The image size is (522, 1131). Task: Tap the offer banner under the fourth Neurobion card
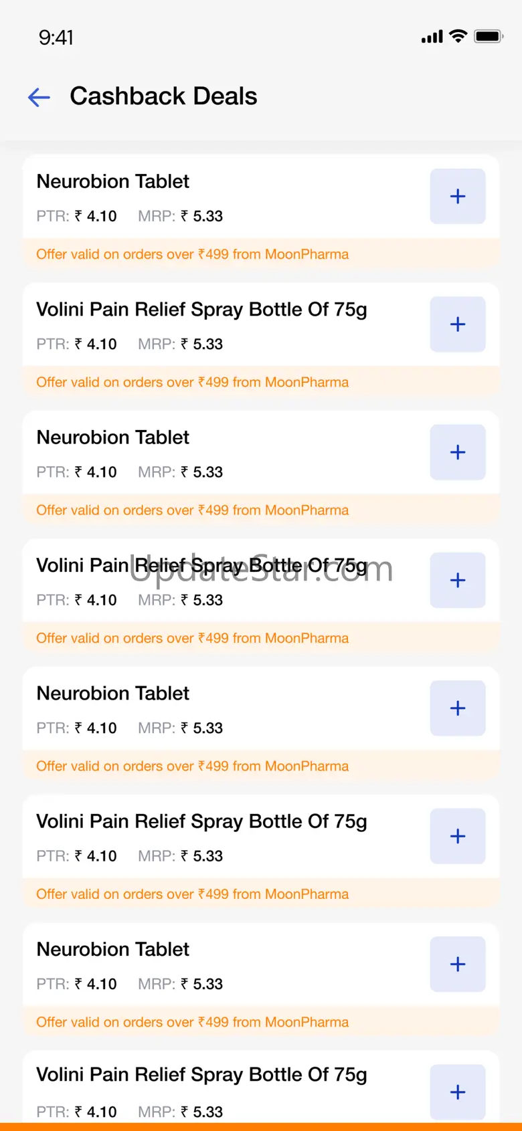tap(193, 1022)
